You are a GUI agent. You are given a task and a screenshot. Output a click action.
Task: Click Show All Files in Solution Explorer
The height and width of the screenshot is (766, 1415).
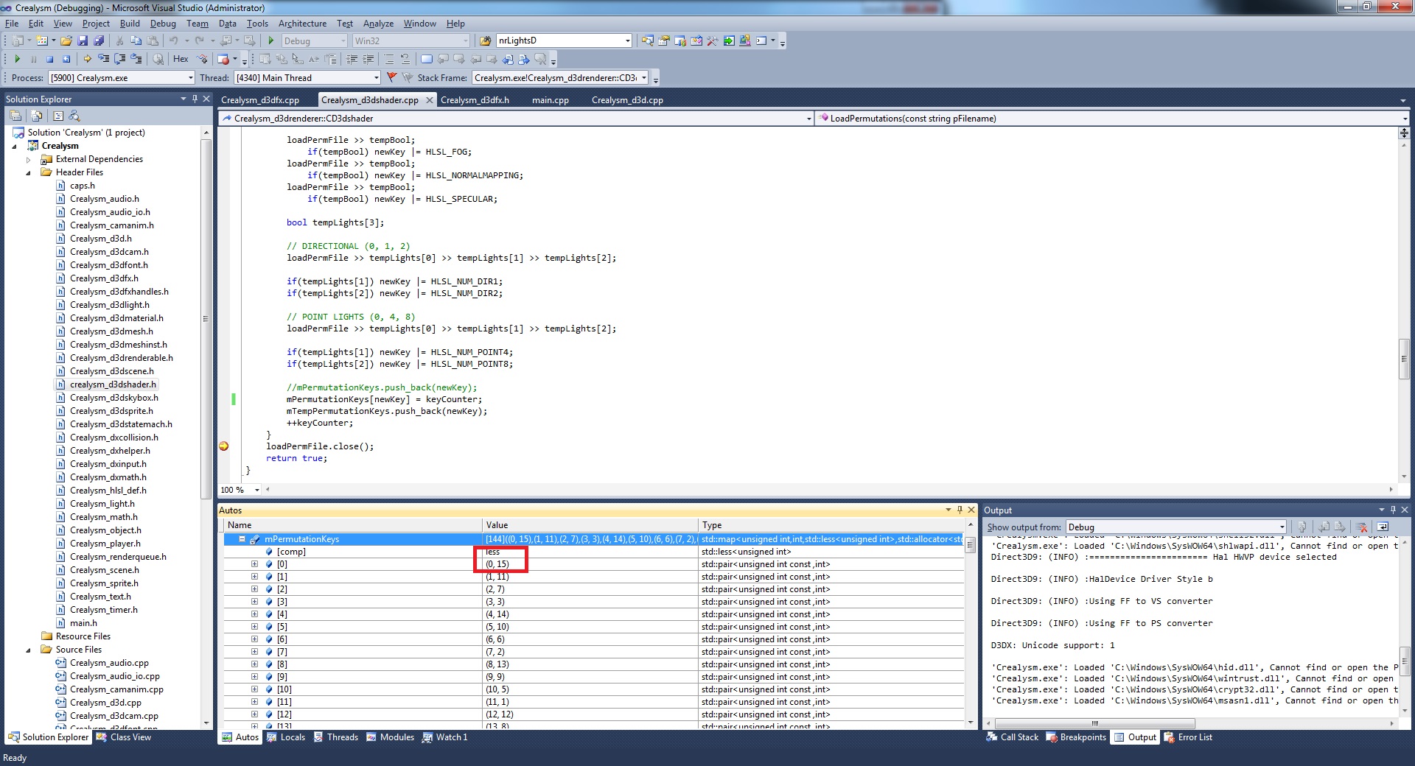(36, 116)
